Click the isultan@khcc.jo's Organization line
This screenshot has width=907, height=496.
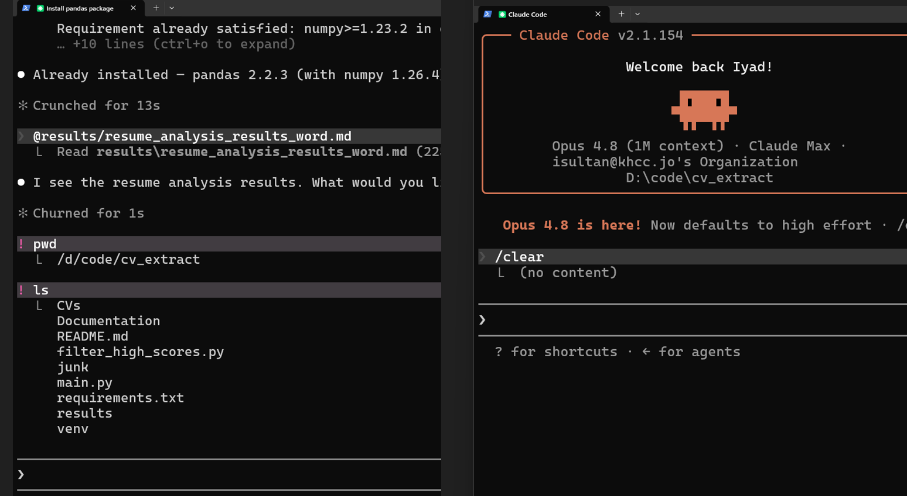coord(675,162)
